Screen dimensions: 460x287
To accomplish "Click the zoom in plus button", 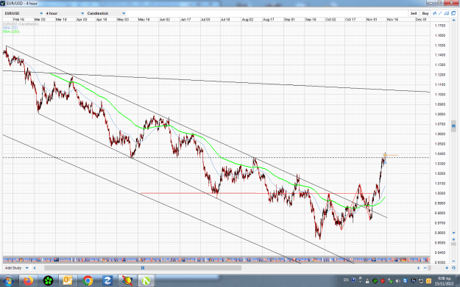I will click(447, 268).
